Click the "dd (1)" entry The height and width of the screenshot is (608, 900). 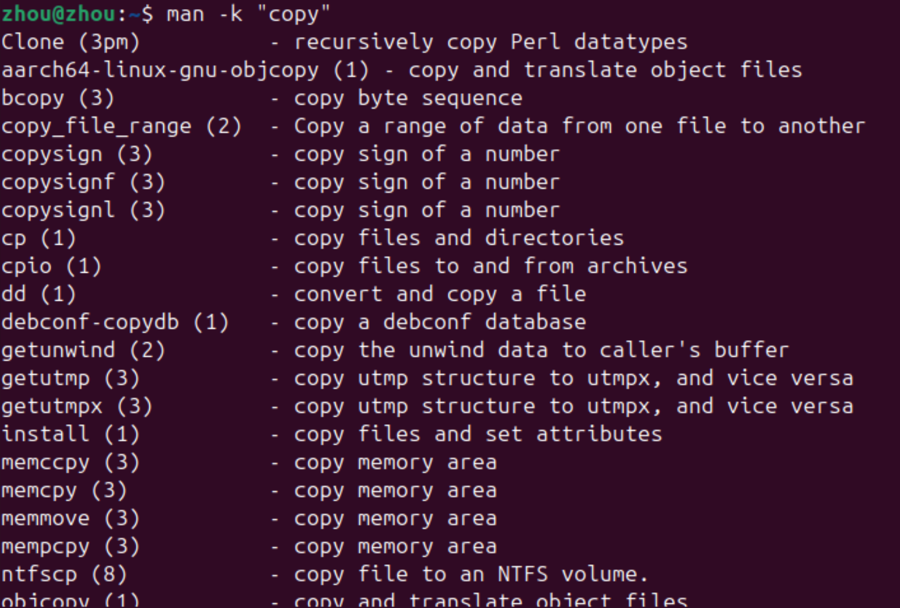[x=39, y=294]
